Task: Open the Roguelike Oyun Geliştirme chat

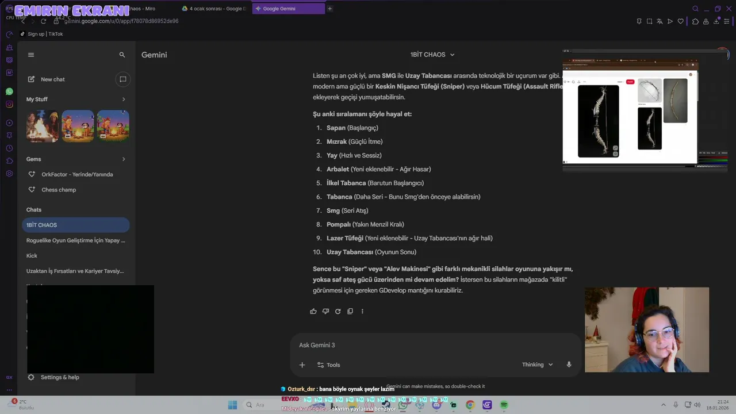Action: (x=76, y=240)
